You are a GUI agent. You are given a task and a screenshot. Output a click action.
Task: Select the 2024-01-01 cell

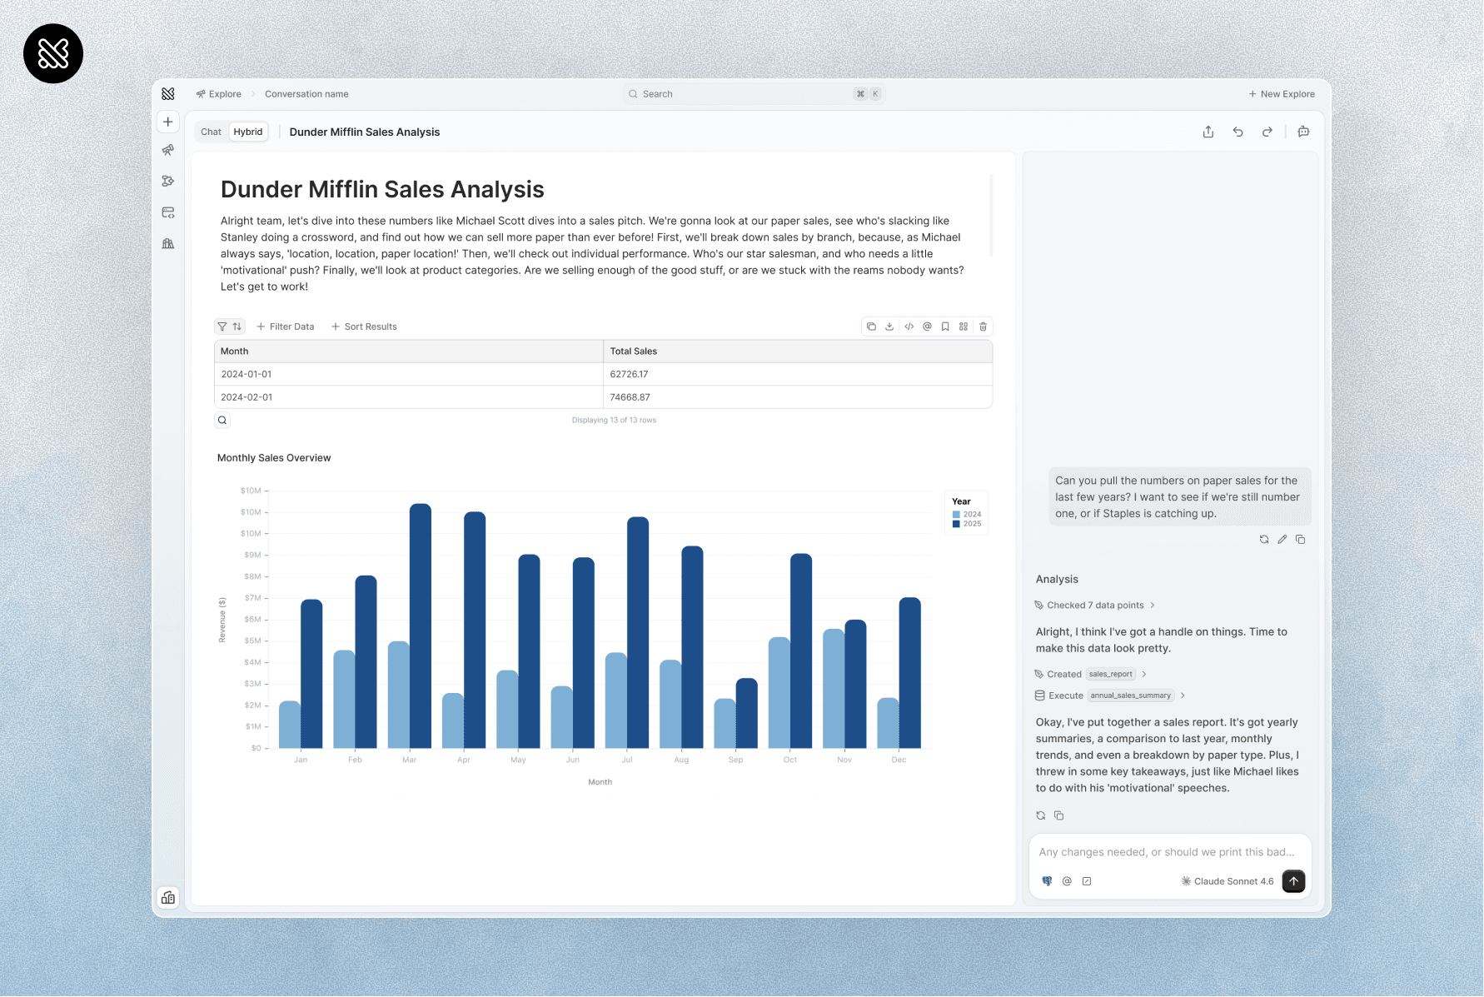click(x=408, y=374)
